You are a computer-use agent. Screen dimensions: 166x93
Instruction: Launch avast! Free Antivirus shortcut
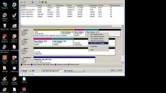[5, 81]
